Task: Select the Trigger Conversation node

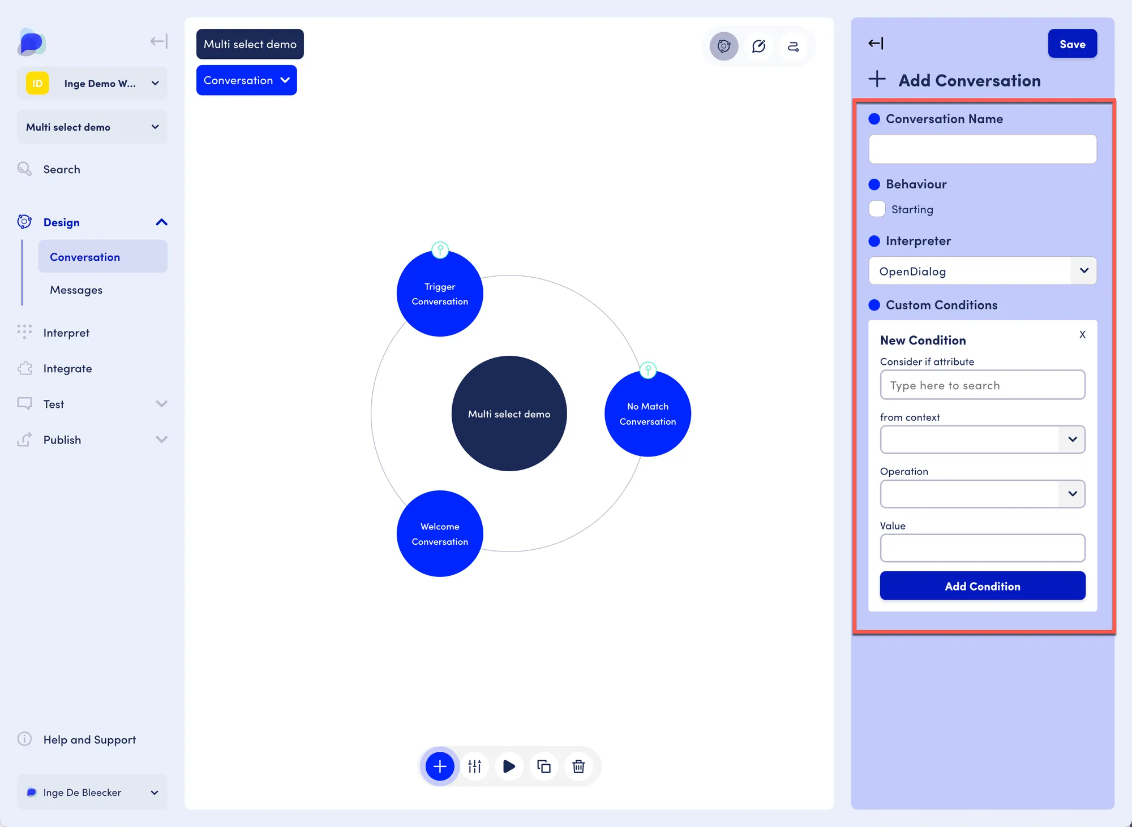Action: click(440, 294)
